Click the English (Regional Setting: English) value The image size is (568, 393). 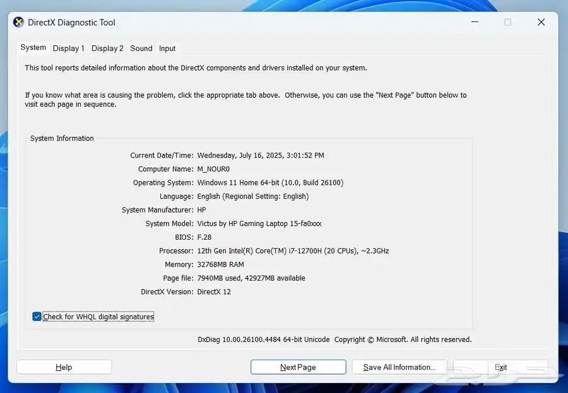[253, 196]
